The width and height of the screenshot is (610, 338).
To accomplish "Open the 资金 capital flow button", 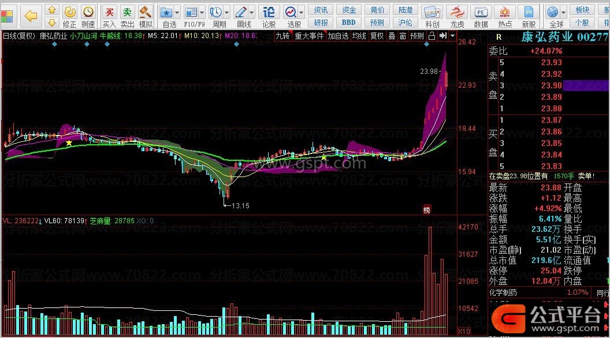I will (349, 10).
